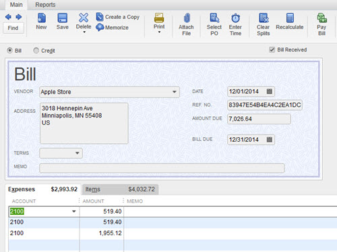This screenshot has height=252, width=337.
Task: Click Select PO icon
Action: coord(214,18)
